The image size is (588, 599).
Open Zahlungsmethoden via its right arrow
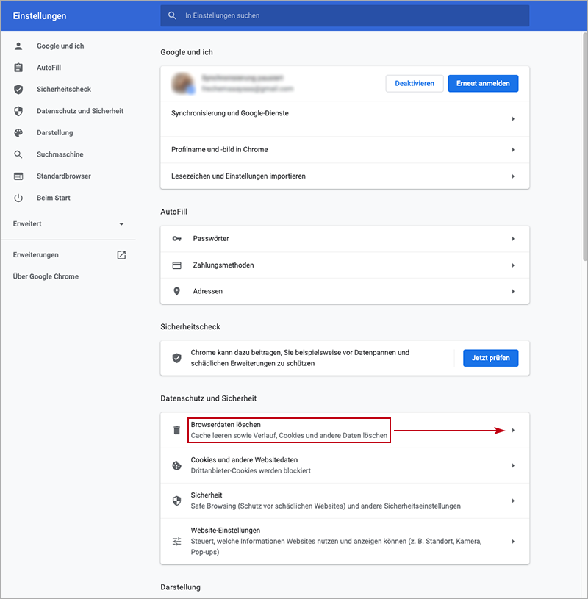click(513, 265)
